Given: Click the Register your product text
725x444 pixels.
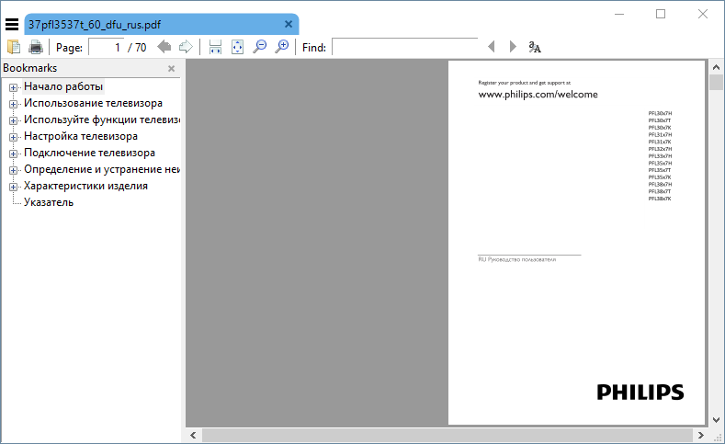Looking at the screenshot, I should coord(525,83).
